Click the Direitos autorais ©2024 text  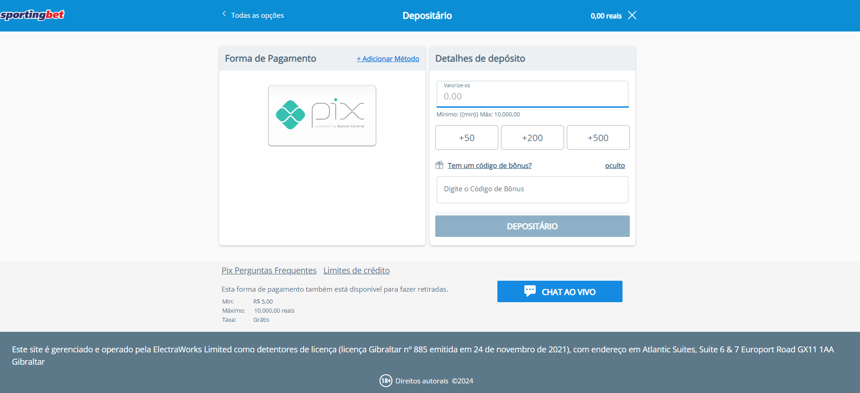[x=434, y=381]
